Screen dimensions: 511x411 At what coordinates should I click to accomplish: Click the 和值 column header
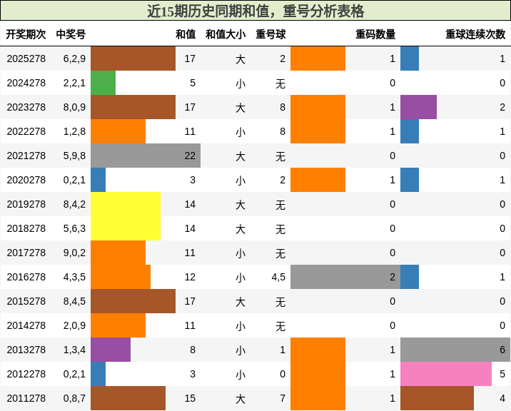186,34
